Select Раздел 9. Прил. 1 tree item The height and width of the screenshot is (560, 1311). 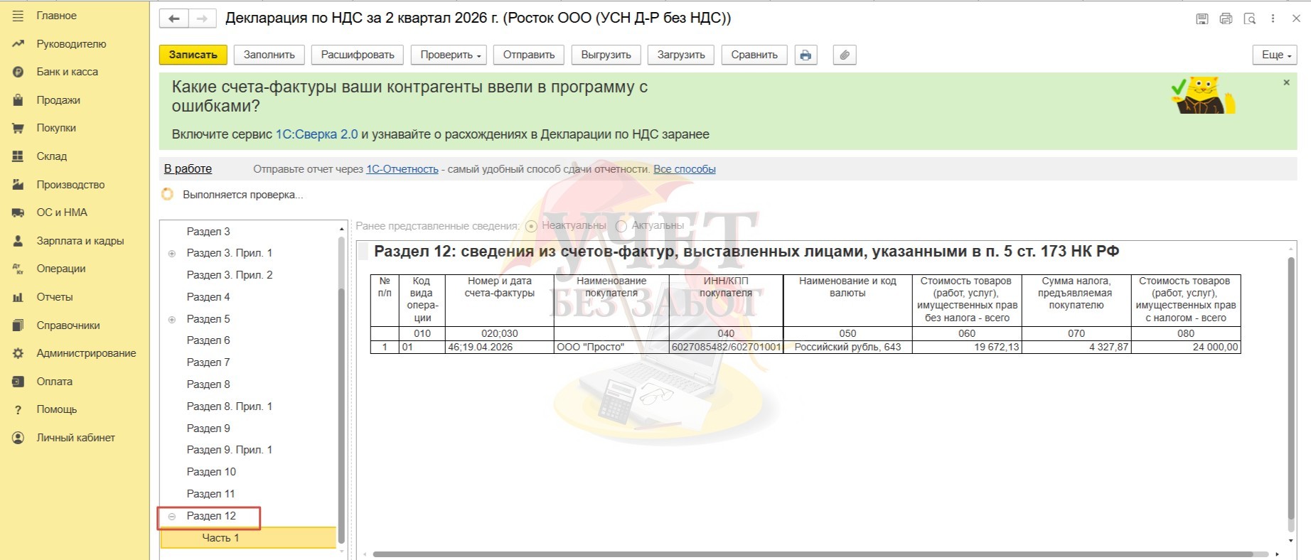[x=230, y=450]
